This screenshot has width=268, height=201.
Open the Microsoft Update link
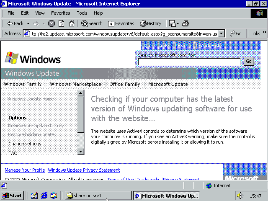click(168, 84)
